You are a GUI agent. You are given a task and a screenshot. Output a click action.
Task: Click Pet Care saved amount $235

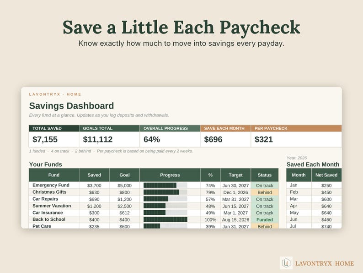(94, 226)
